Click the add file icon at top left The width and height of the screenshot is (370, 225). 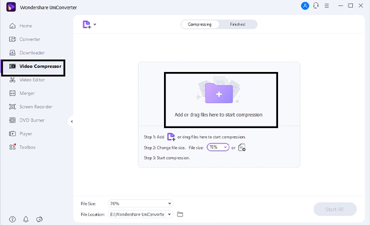87,24
